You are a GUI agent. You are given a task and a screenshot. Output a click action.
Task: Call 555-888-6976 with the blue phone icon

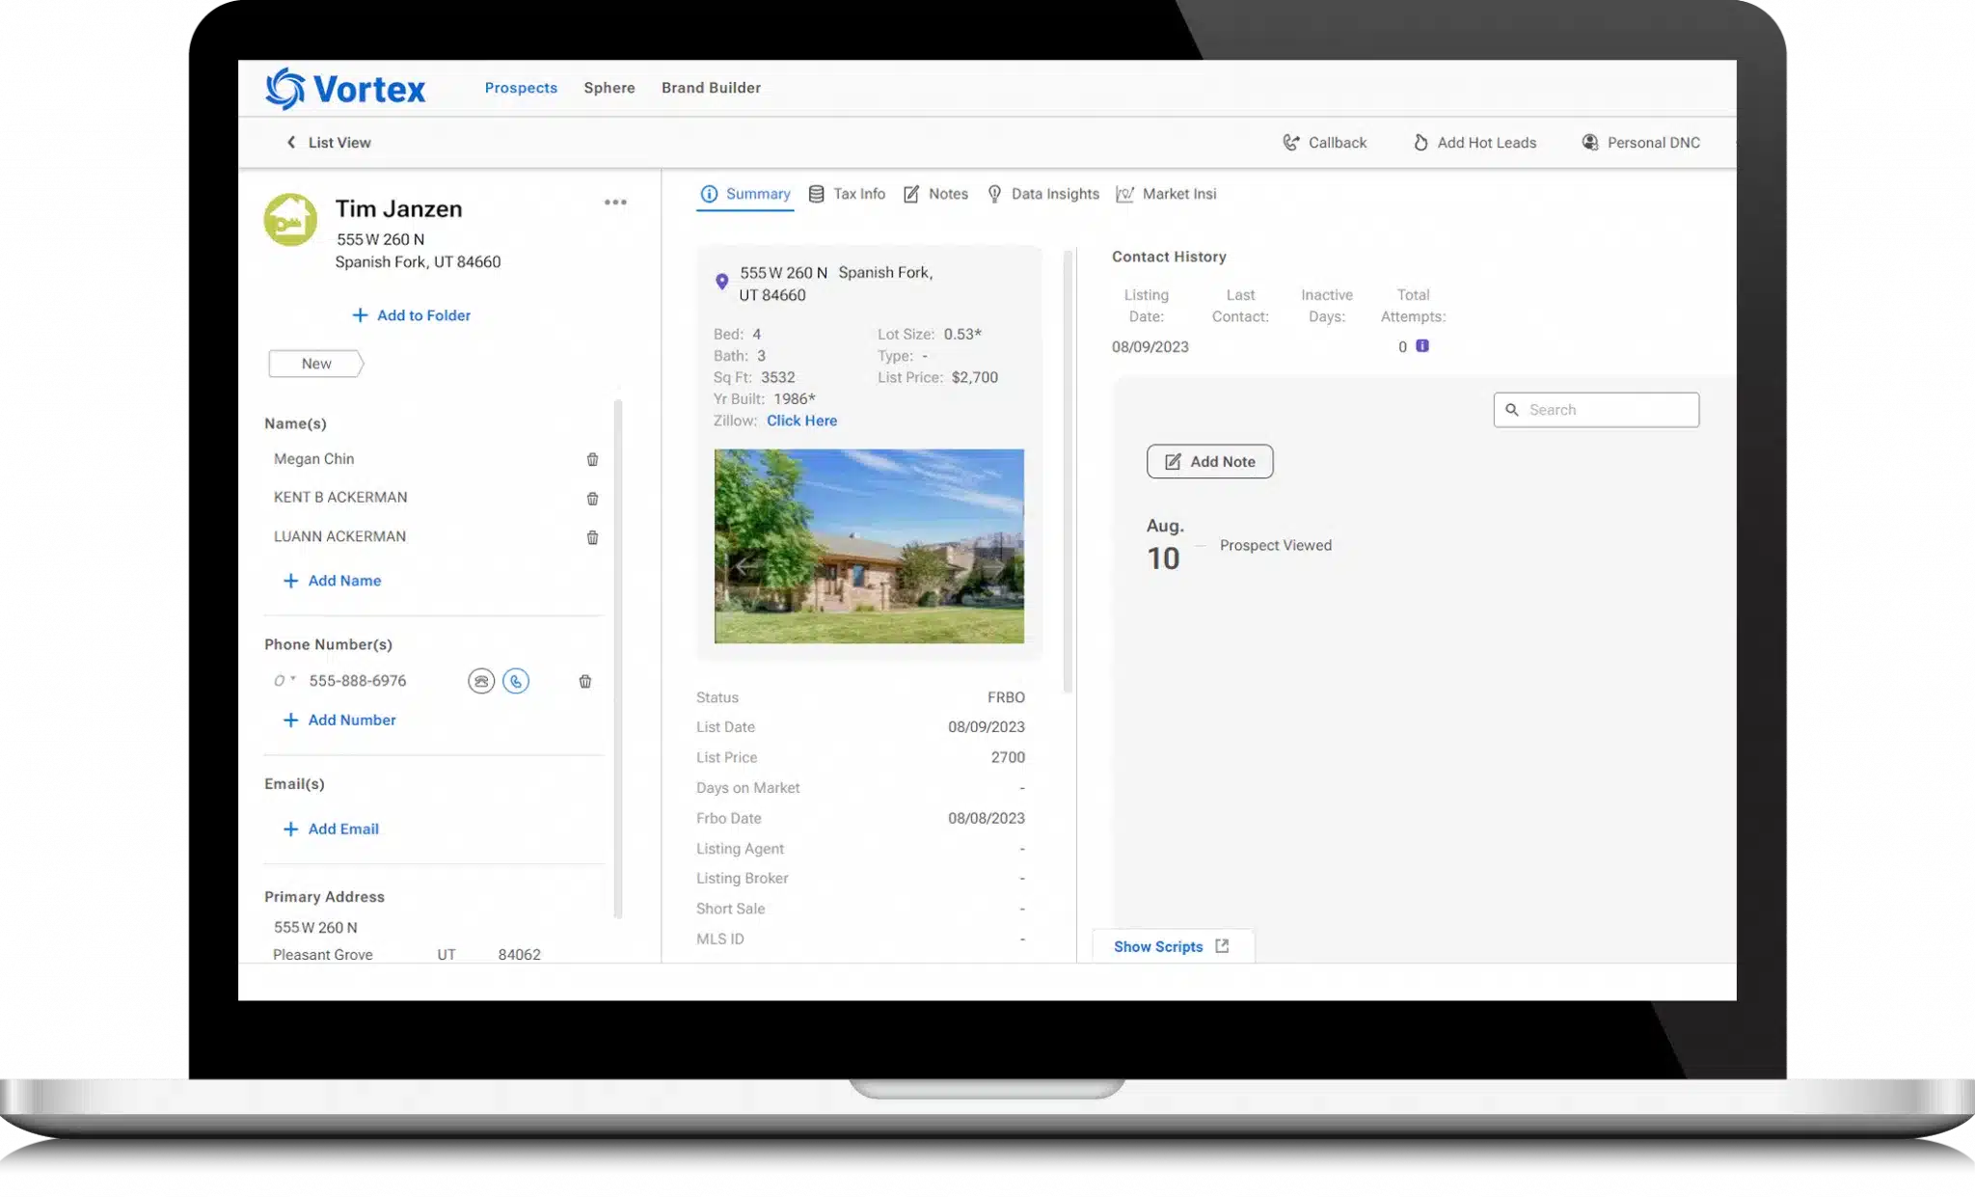click(x=516, y=681)
